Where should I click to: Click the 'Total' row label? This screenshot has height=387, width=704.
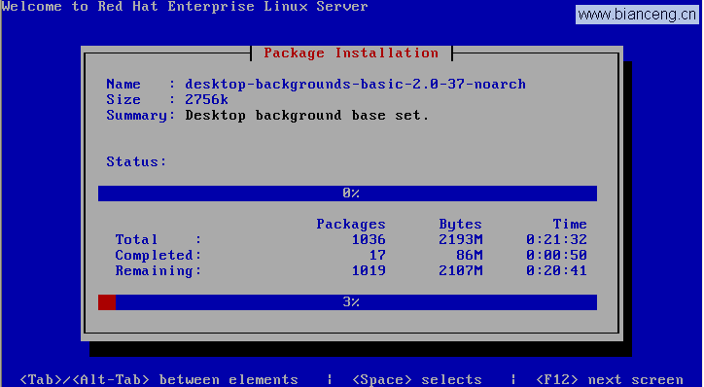[x=136, y=240]
